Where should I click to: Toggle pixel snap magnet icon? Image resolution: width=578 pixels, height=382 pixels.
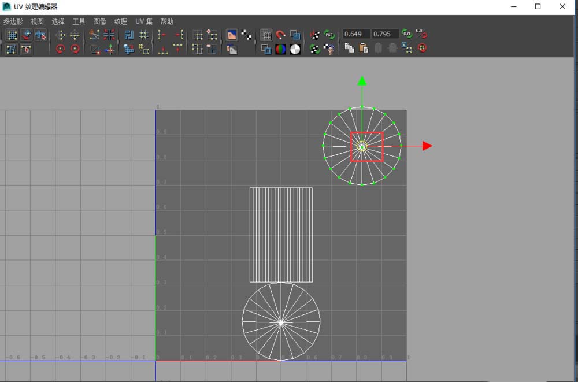pyautogui.click(x=280, y=35)
